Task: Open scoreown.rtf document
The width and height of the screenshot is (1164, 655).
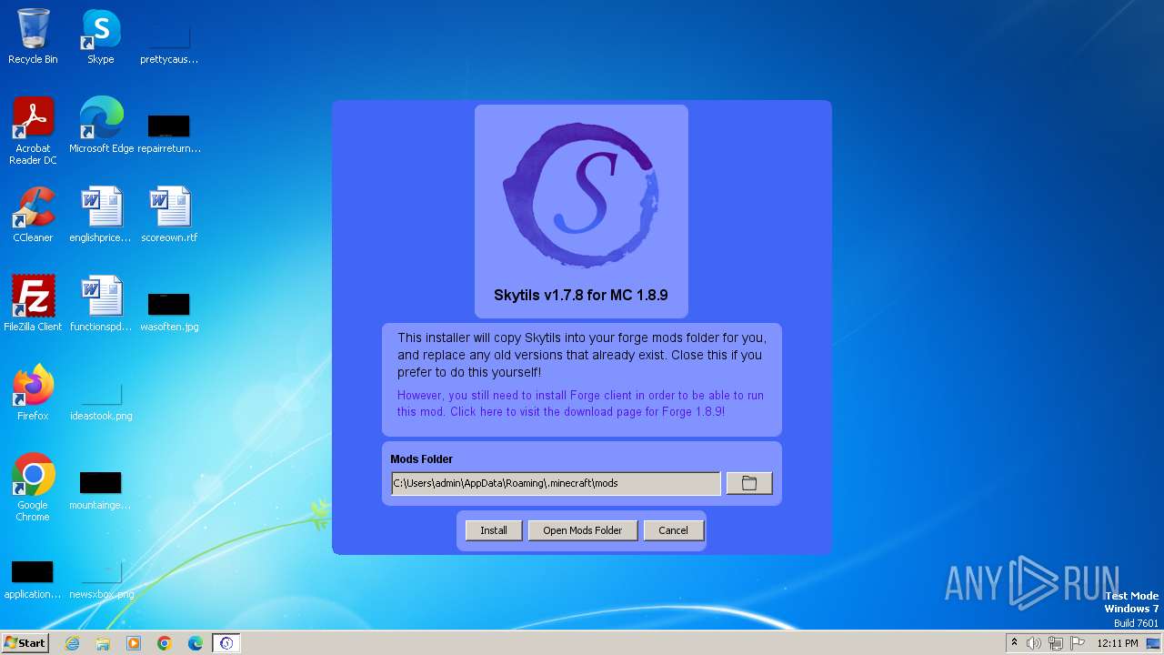Action: pyautogui.click(x=169, y=215)
